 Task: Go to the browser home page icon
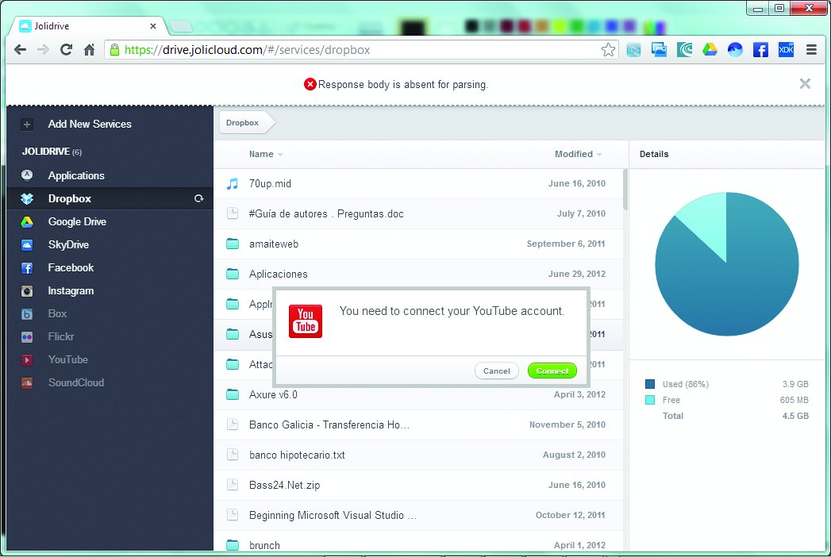(x=89, y=50)
